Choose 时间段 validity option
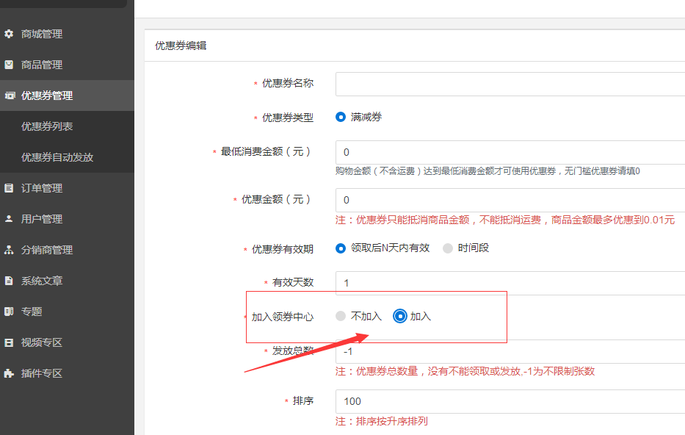This screenshot has height=435, width=685. [x=448, y=248]
